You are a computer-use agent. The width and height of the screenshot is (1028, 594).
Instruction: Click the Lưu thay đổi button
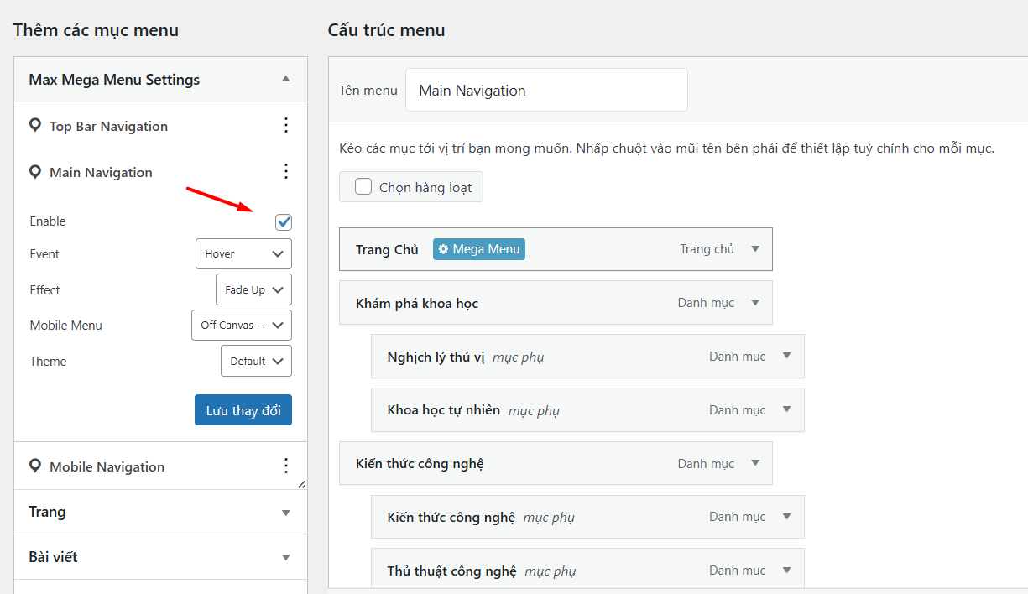click(x=243, y=410)
